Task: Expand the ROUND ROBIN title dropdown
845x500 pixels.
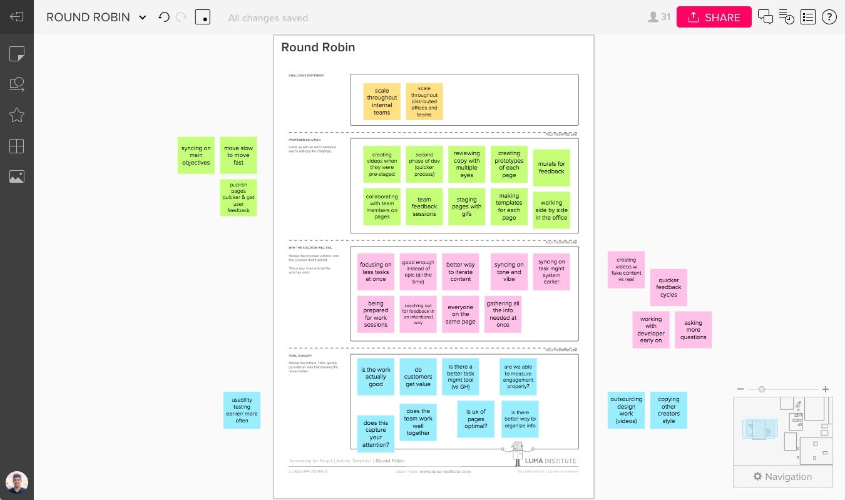Action: click(143, 18)
